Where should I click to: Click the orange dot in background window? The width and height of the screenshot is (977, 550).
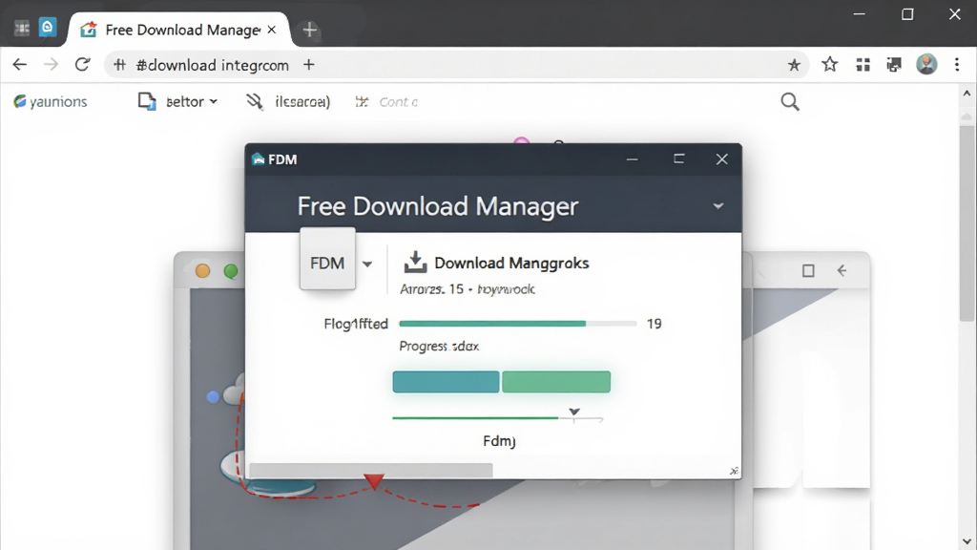point(202,270)
